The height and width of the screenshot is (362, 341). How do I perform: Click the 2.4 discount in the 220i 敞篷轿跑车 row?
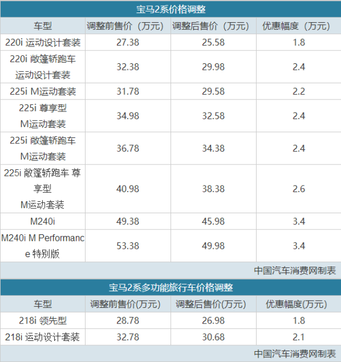coord(299,67)
